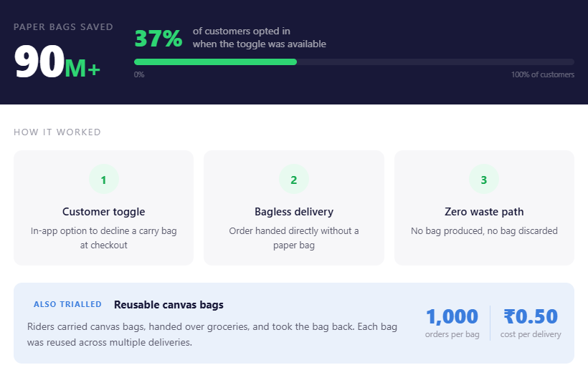This screenshot has height=375, width=588.
Task: Click the 90M+ paper bags figure
Action: [57, 64]
